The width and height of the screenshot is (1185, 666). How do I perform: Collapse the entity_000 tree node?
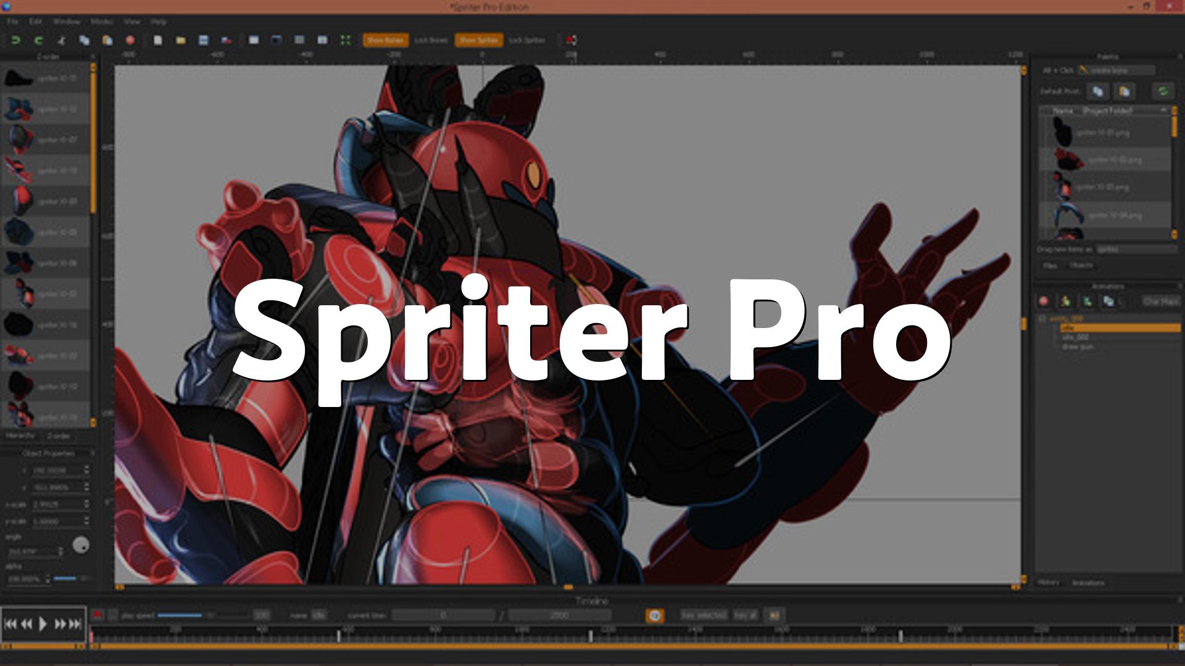[x=1042, y=318]
